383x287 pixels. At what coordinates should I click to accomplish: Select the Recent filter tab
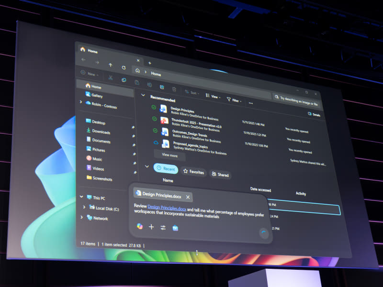tap(166, 168)
